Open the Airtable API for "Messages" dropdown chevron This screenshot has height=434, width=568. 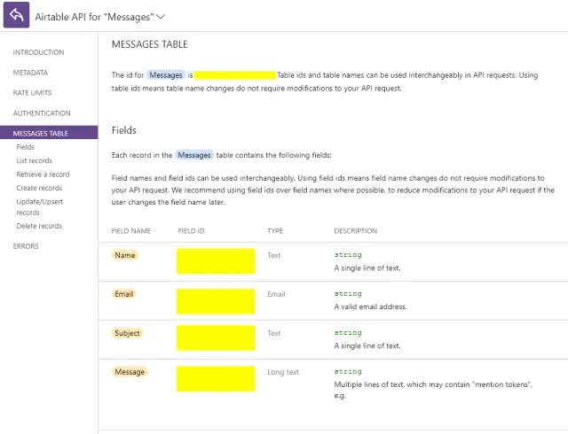coord(161,17)
